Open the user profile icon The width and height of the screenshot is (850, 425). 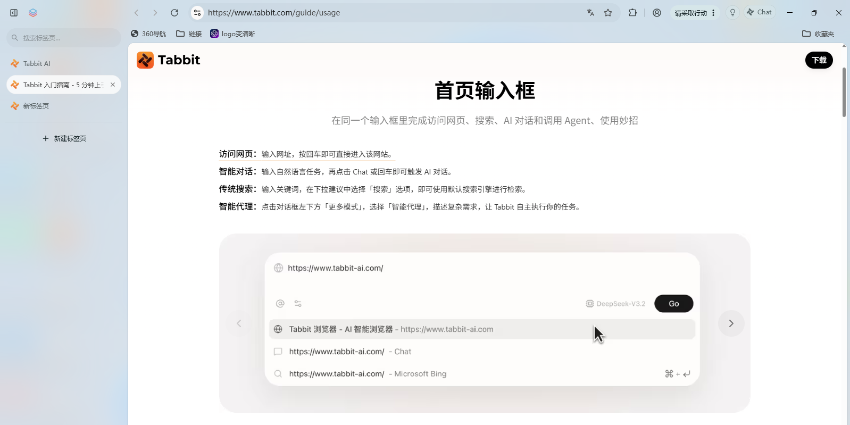point(657,13)
